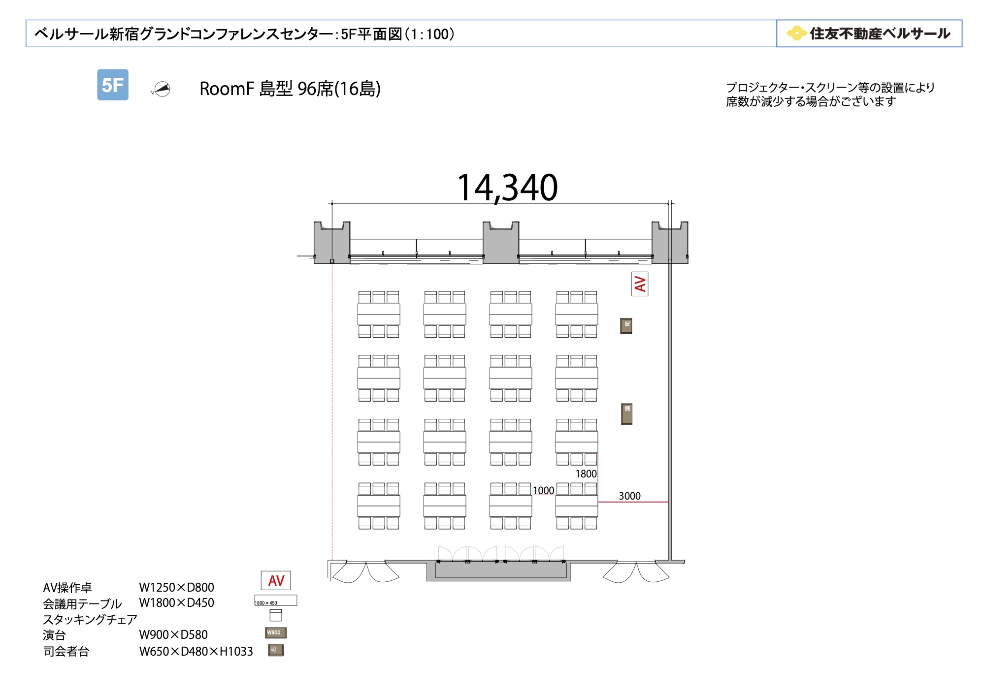Click the blue 5F floor badge
The image size is (985, 696).
click(113, 85)
